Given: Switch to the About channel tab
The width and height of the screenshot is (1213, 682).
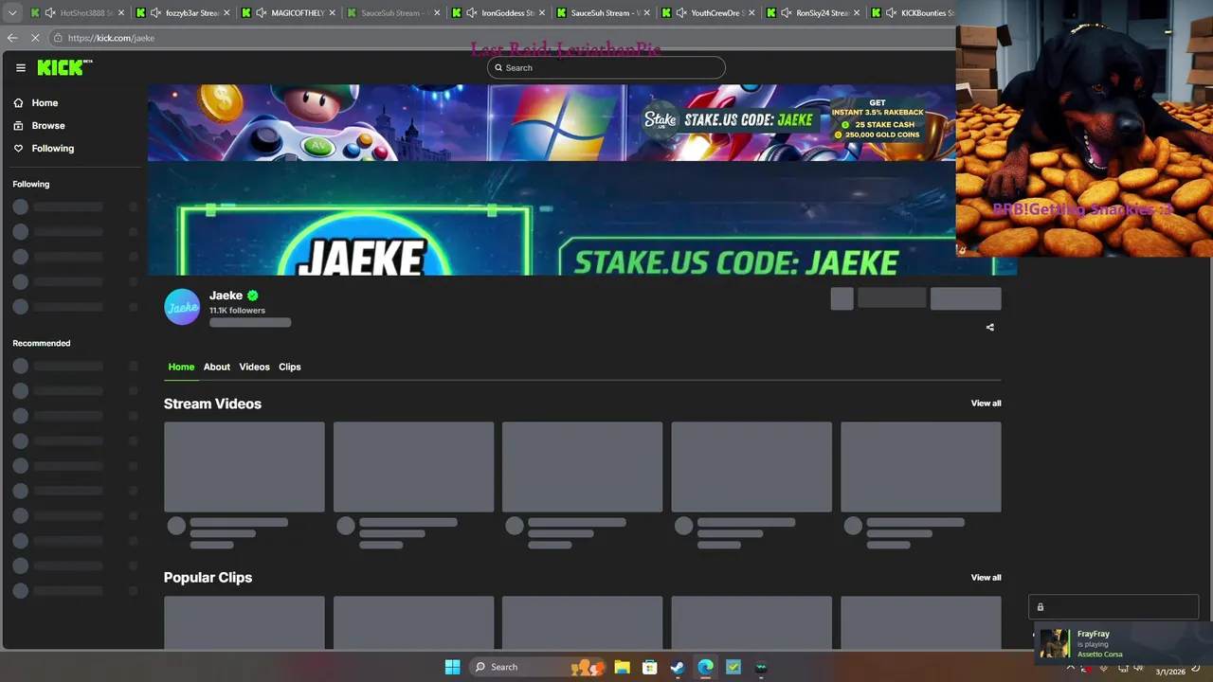Looking at the screenshot, I should coord(217,367).
